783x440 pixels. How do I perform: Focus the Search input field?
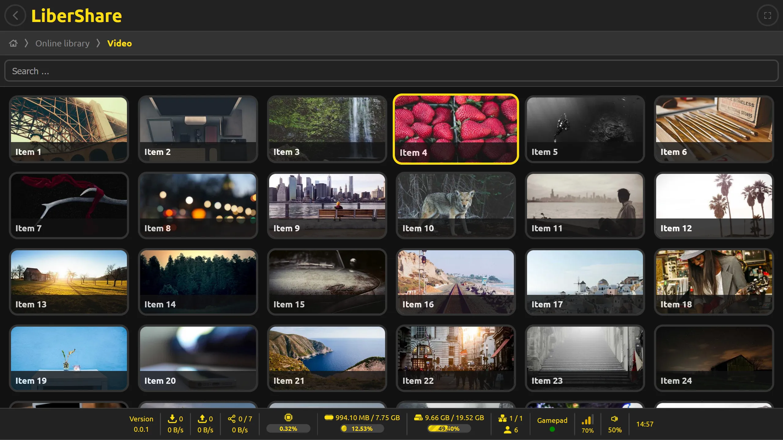[391, 71]
